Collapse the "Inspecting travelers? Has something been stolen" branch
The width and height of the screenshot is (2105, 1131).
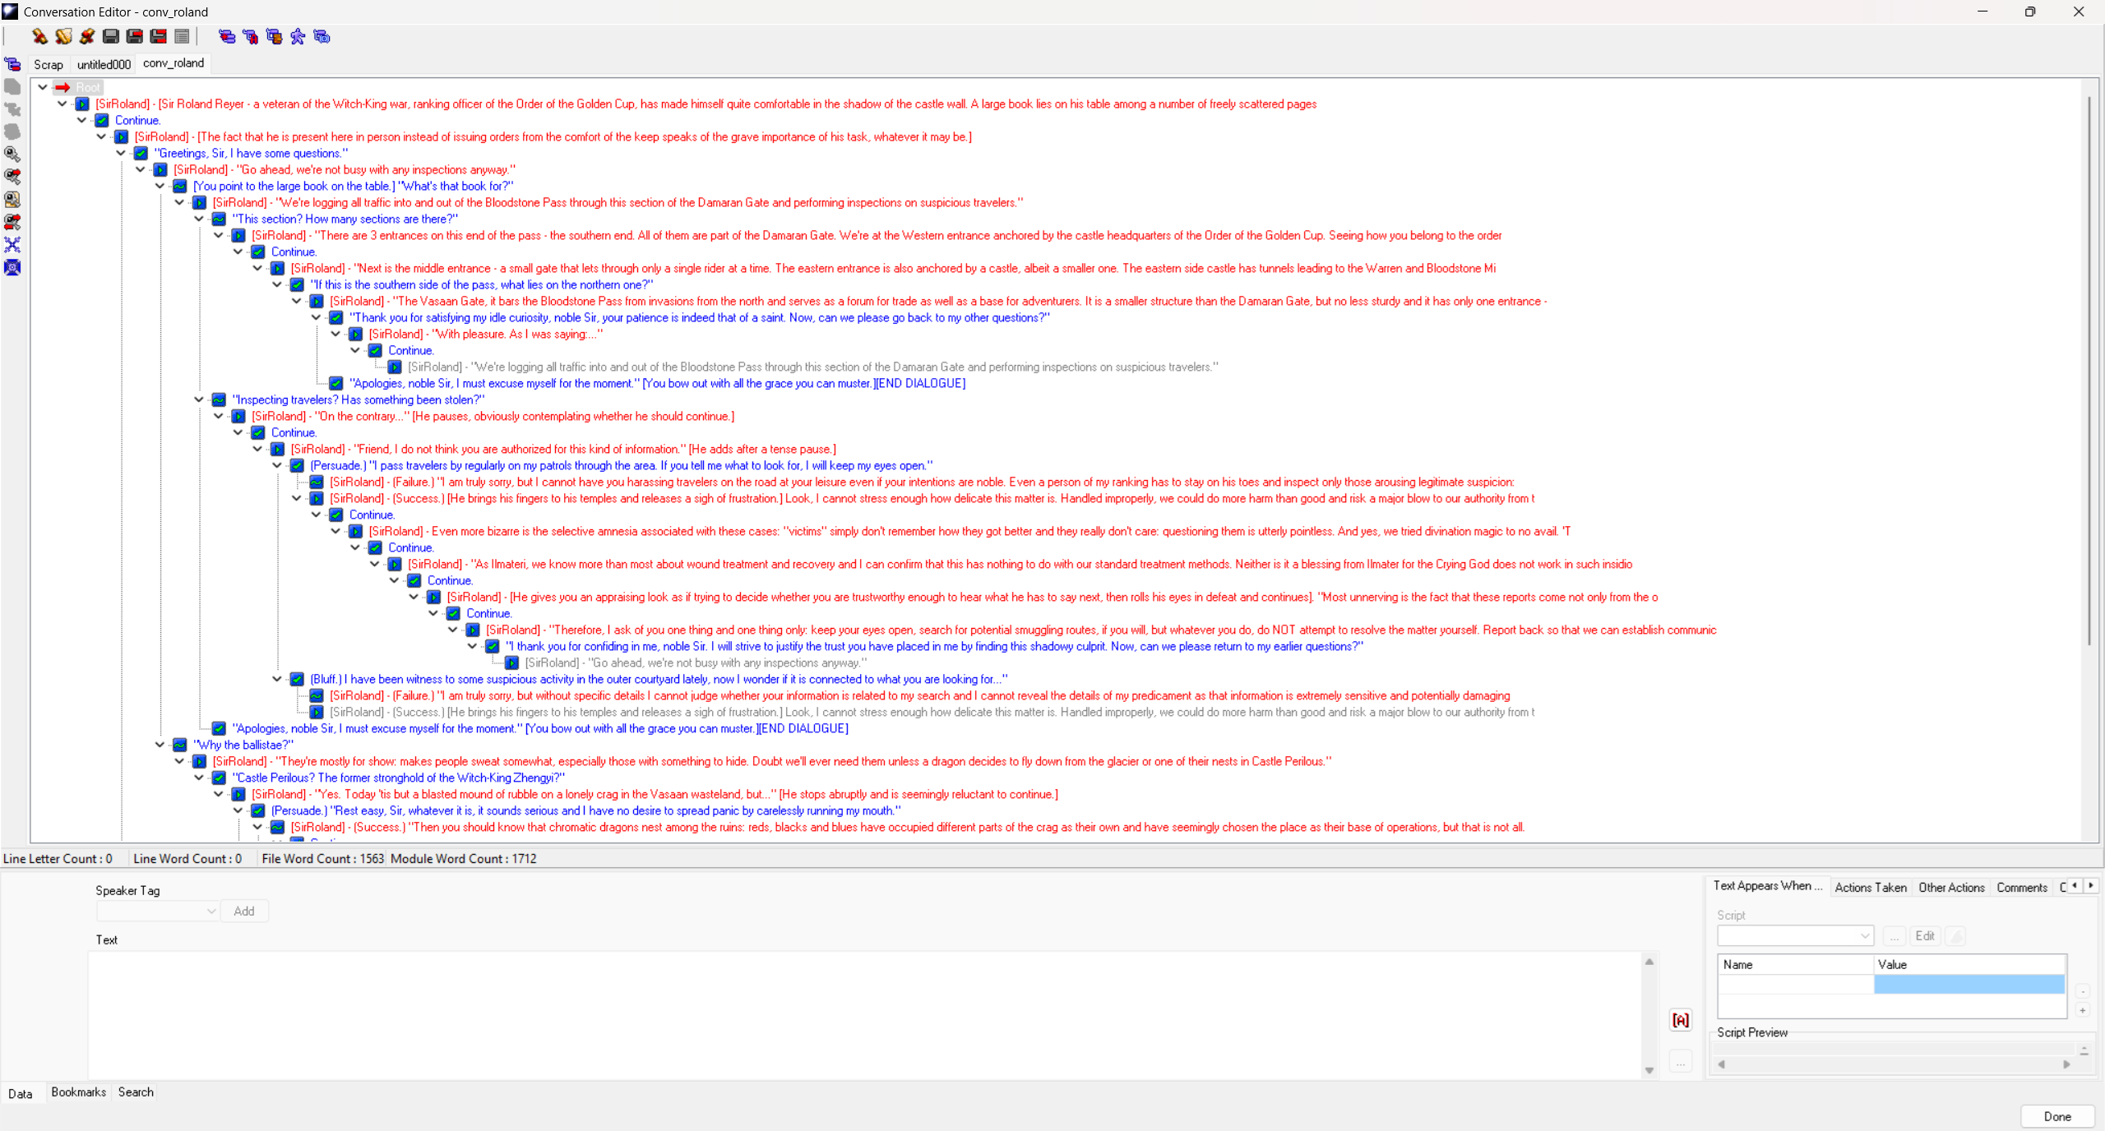[x=199, y=399]
